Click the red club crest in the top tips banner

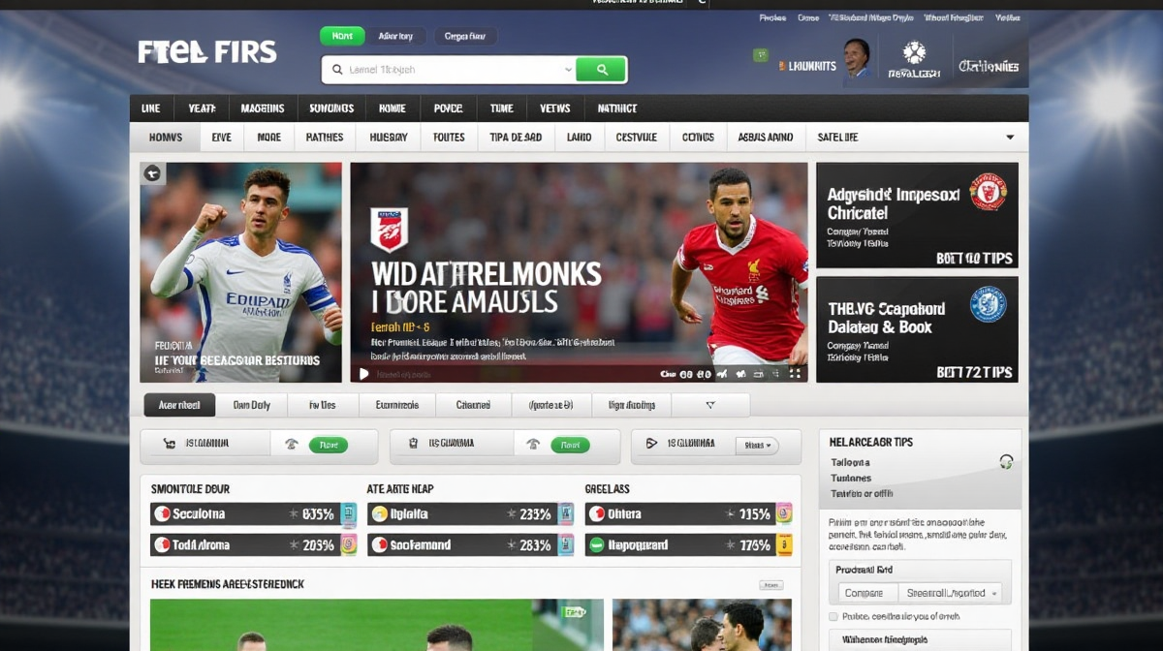[x=988, y=191]
